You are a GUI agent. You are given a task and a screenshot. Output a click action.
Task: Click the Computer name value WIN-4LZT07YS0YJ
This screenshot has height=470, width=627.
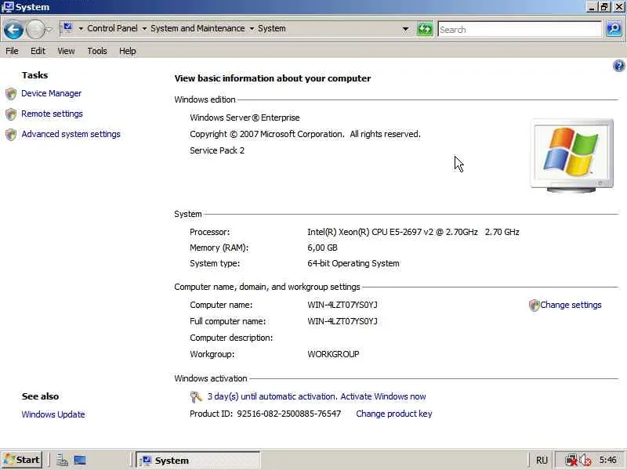pyautogui.click(x=342, y=305)
